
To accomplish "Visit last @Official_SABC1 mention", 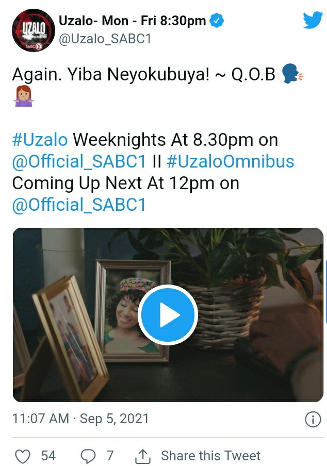I will point(79,205).
